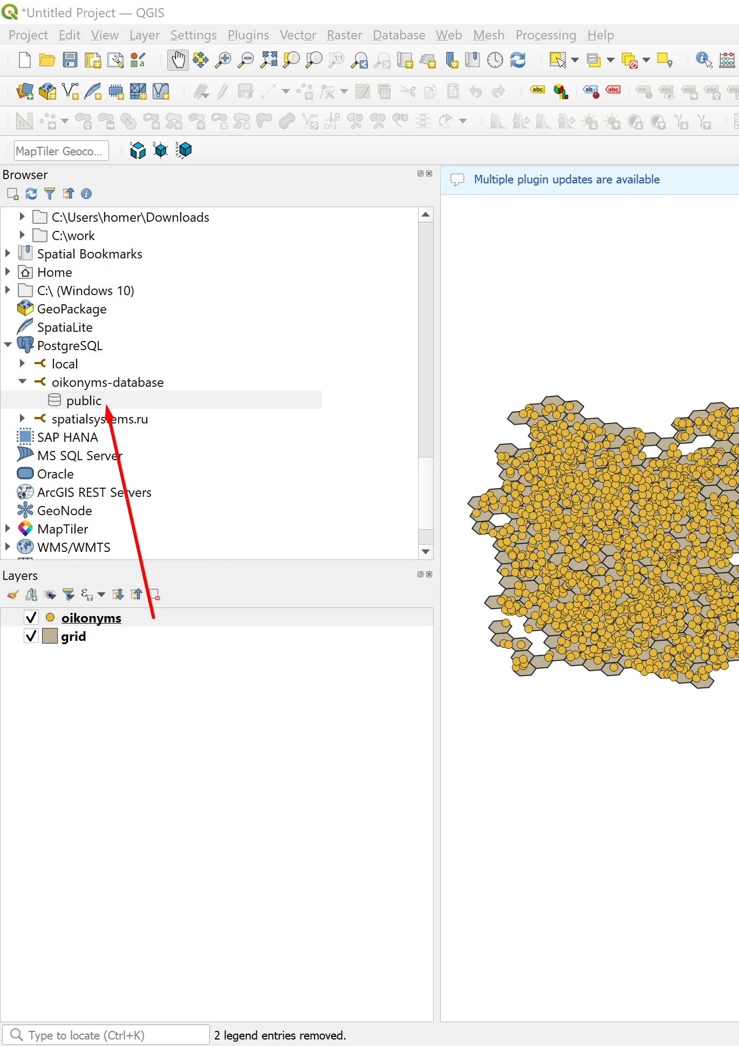Uncheck the oikonyms layer visibility
Screen dimensions: 739x1046
pos(31,618)
